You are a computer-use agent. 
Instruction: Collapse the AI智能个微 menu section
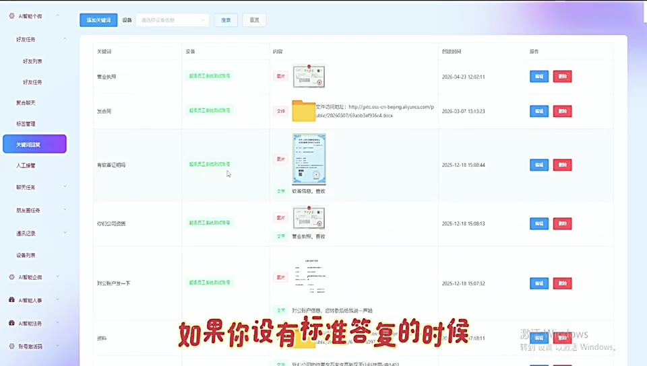(58, 15)
